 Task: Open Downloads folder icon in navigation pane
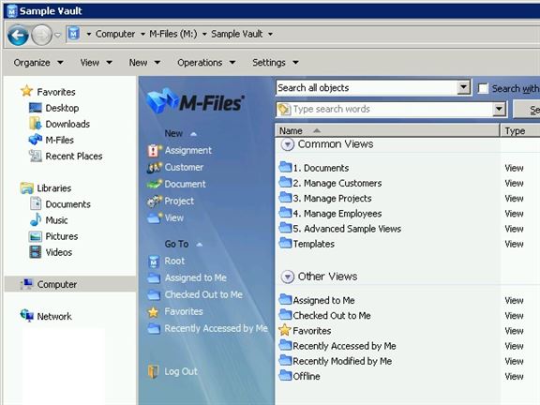pos(36,124)
